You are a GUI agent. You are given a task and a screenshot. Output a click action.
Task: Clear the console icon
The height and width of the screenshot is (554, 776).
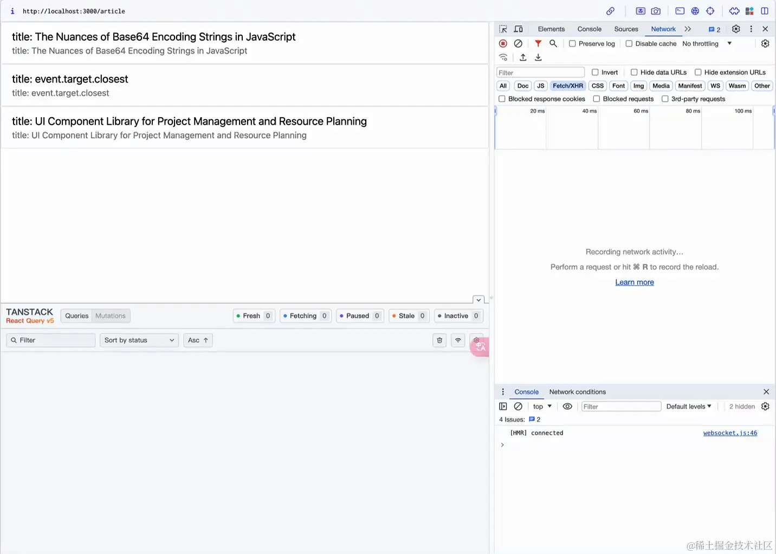coord(518,407)
